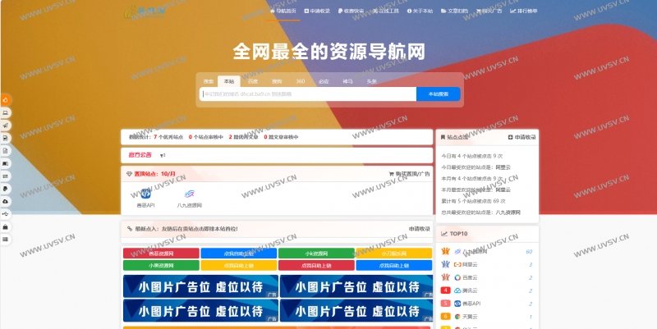Click the yellow 点我自助上链 button
The height and width of the screenshot is (329, 657).
(239, 265)
